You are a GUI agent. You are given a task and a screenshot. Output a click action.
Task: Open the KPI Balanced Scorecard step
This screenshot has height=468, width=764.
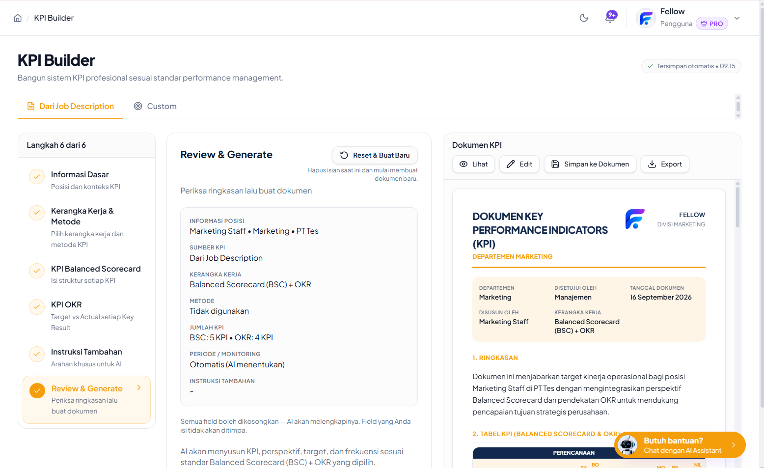click(x=86, y=275)
